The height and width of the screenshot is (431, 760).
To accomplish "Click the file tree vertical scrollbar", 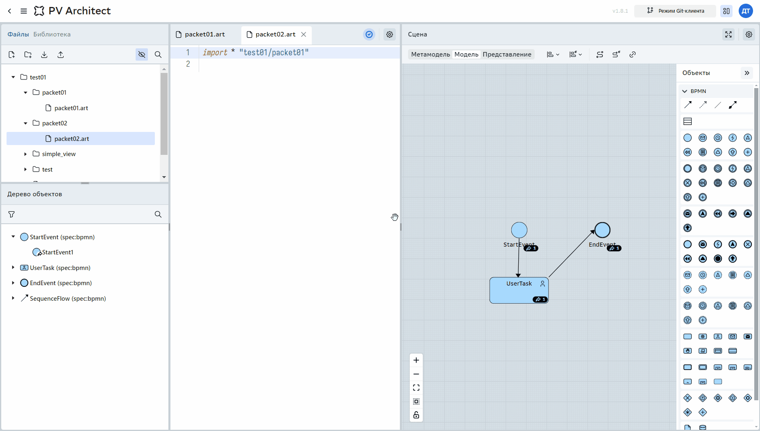I will click(x=164, y=114).
